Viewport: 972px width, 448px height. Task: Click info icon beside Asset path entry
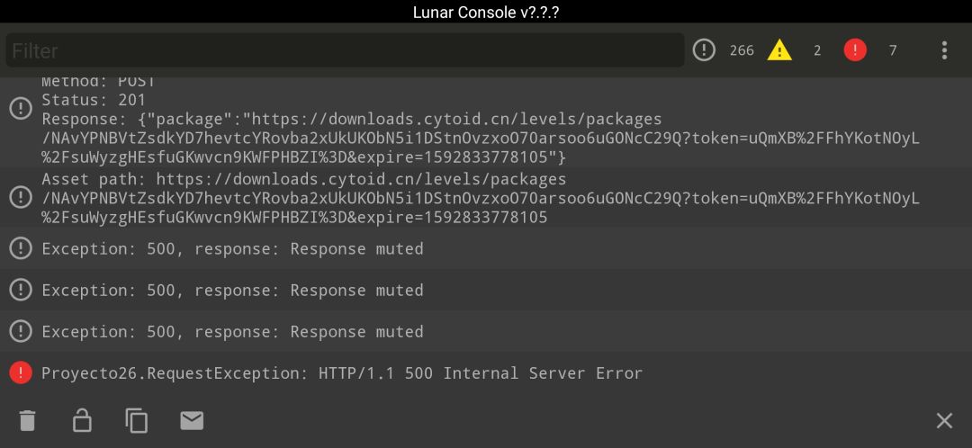pos(21,198)
